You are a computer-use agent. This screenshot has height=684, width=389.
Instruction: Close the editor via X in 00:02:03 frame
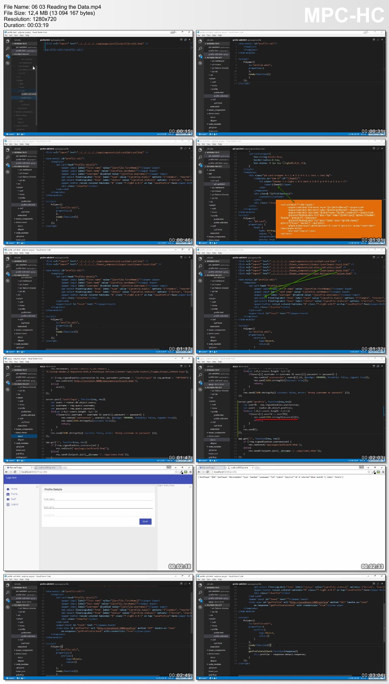381,366
